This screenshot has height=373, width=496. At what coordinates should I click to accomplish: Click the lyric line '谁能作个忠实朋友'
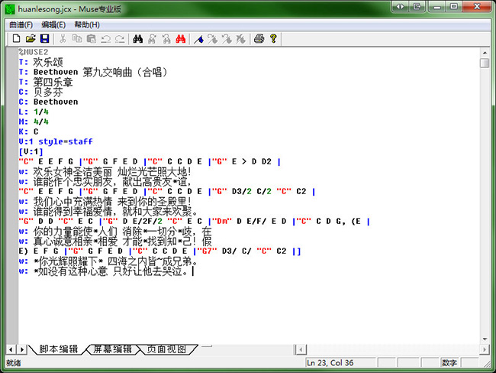coord(105,182)
